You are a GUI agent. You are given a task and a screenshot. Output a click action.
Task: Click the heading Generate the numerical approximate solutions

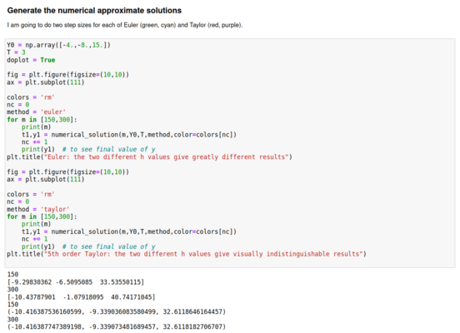[94, 11]
